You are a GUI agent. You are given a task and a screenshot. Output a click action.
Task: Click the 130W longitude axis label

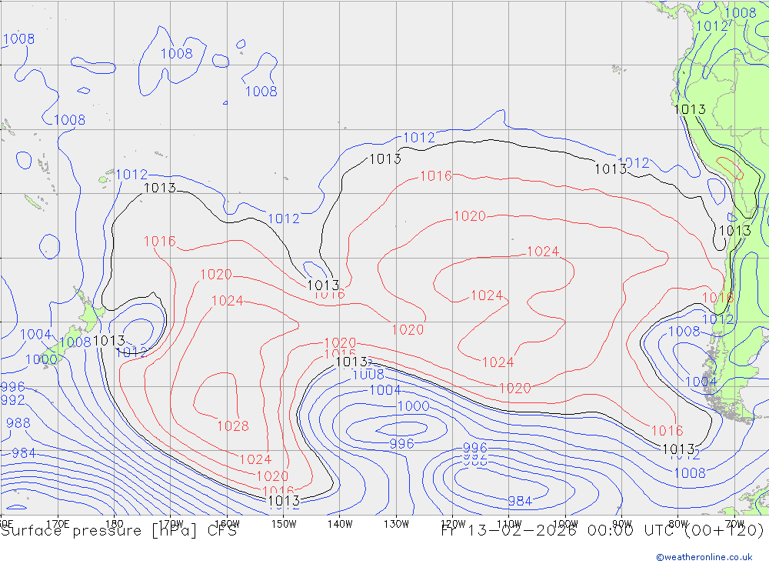coord(396,524)
